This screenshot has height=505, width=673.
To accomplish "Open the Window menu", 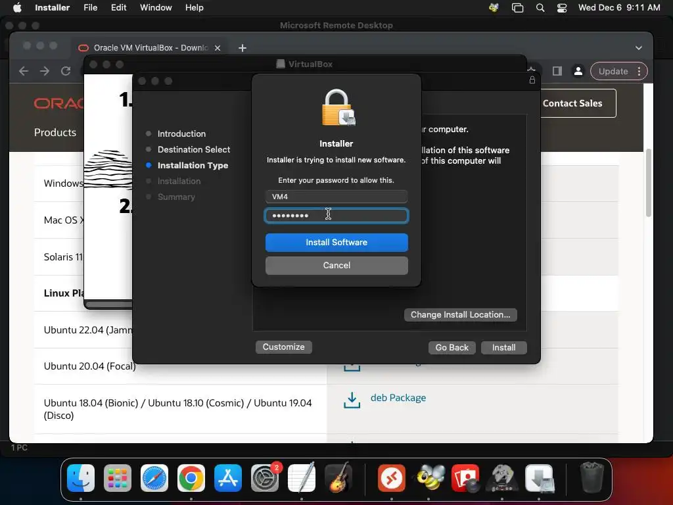I will click(156, 7).
